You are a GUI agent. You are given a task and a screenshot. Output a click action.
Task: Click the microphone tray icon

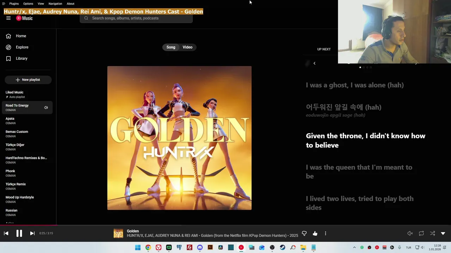[400, 247]
